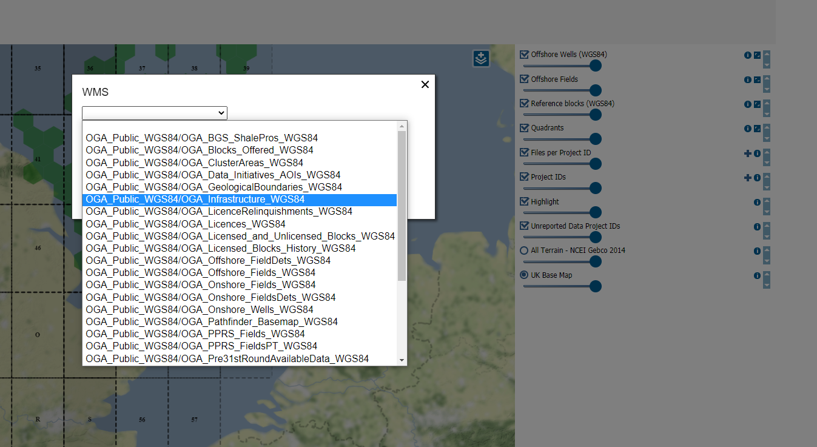Open the info icon for Offshore Wells layer
Screen dimensions: 817x447
coord(748,55)
